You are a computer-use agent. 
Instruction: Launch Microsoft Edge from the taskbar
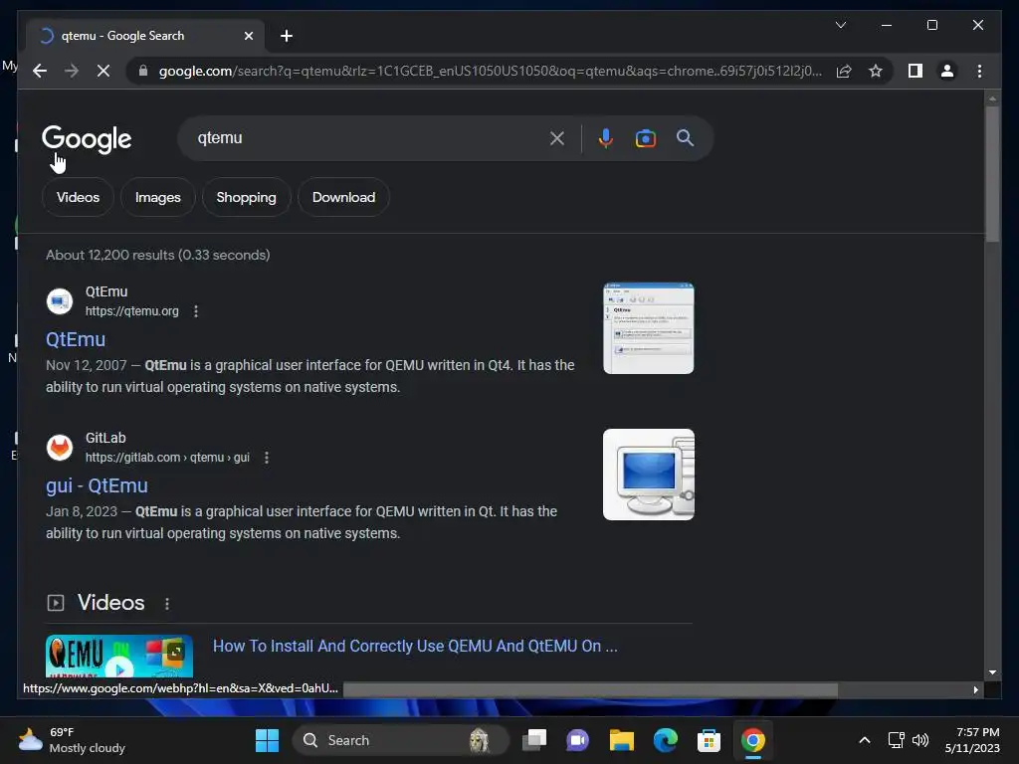665,740
